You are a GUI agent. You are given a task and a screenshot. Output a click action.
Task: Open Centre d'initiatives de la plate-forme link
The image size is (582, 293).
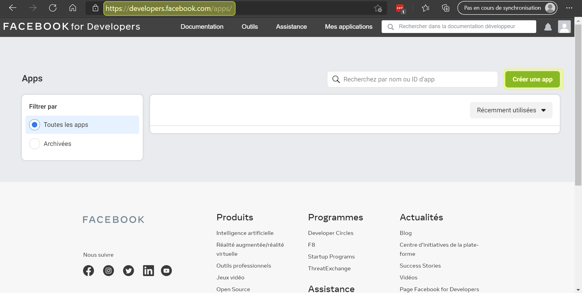coord(439,249)
